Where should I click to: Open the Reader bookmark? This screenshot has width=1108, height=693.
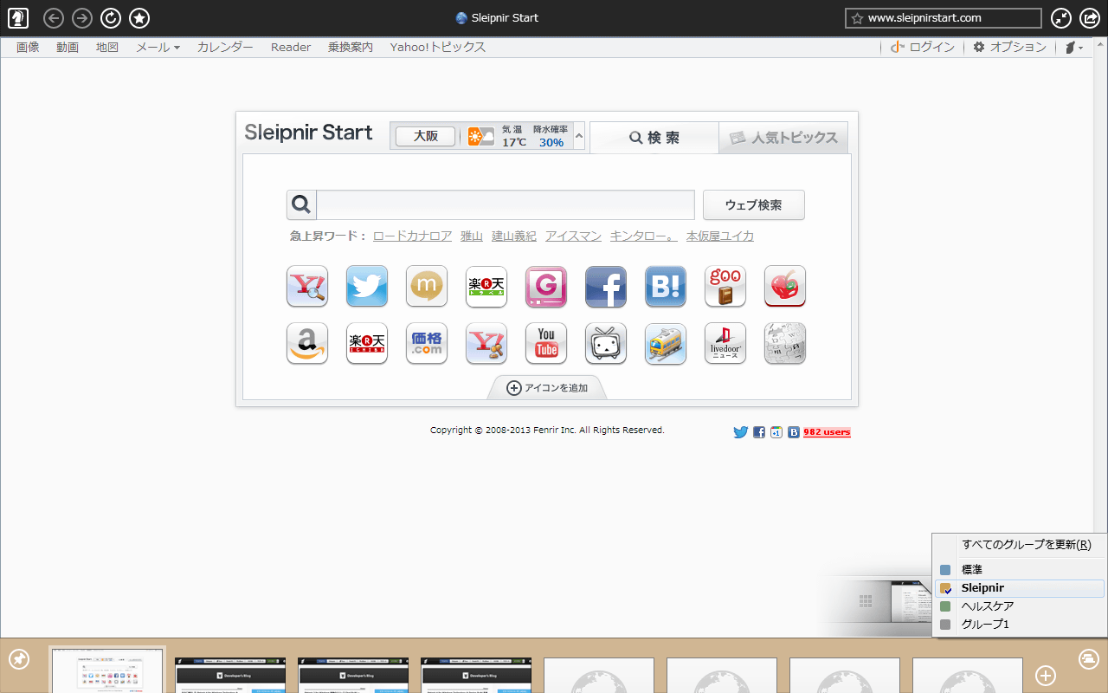click(x=291, y=48)
